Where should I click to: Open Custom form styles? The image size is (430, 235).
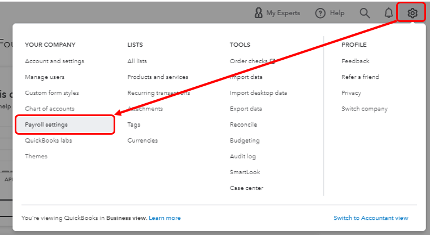[52, 93]
